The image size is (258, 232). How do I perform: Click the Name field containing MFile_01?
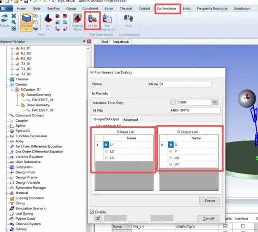[x=180, y=84]
